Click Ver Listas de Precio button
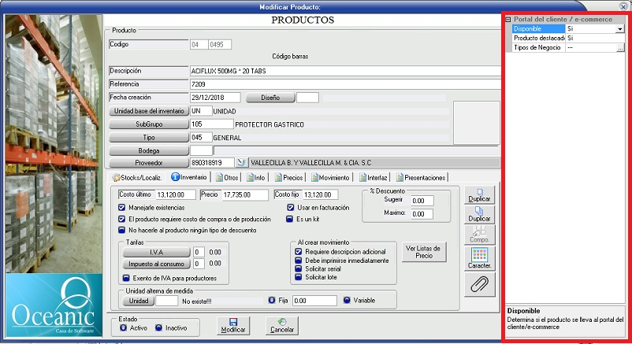This screenshot has width=632, height=344. (x=423, y=251)
